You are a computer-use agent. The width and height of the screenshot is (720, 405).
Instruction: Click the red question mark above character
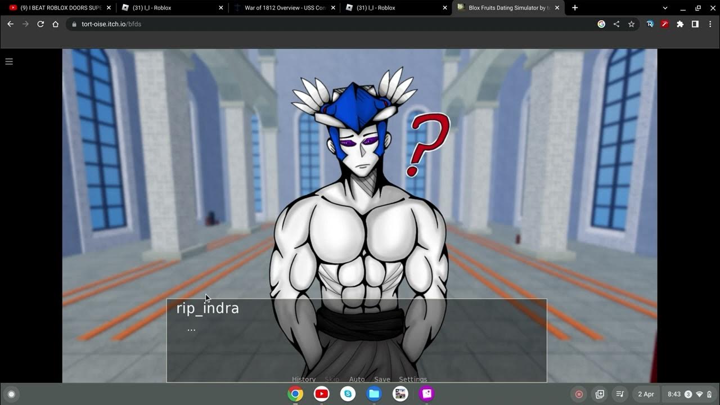click(x=429, y=145)
